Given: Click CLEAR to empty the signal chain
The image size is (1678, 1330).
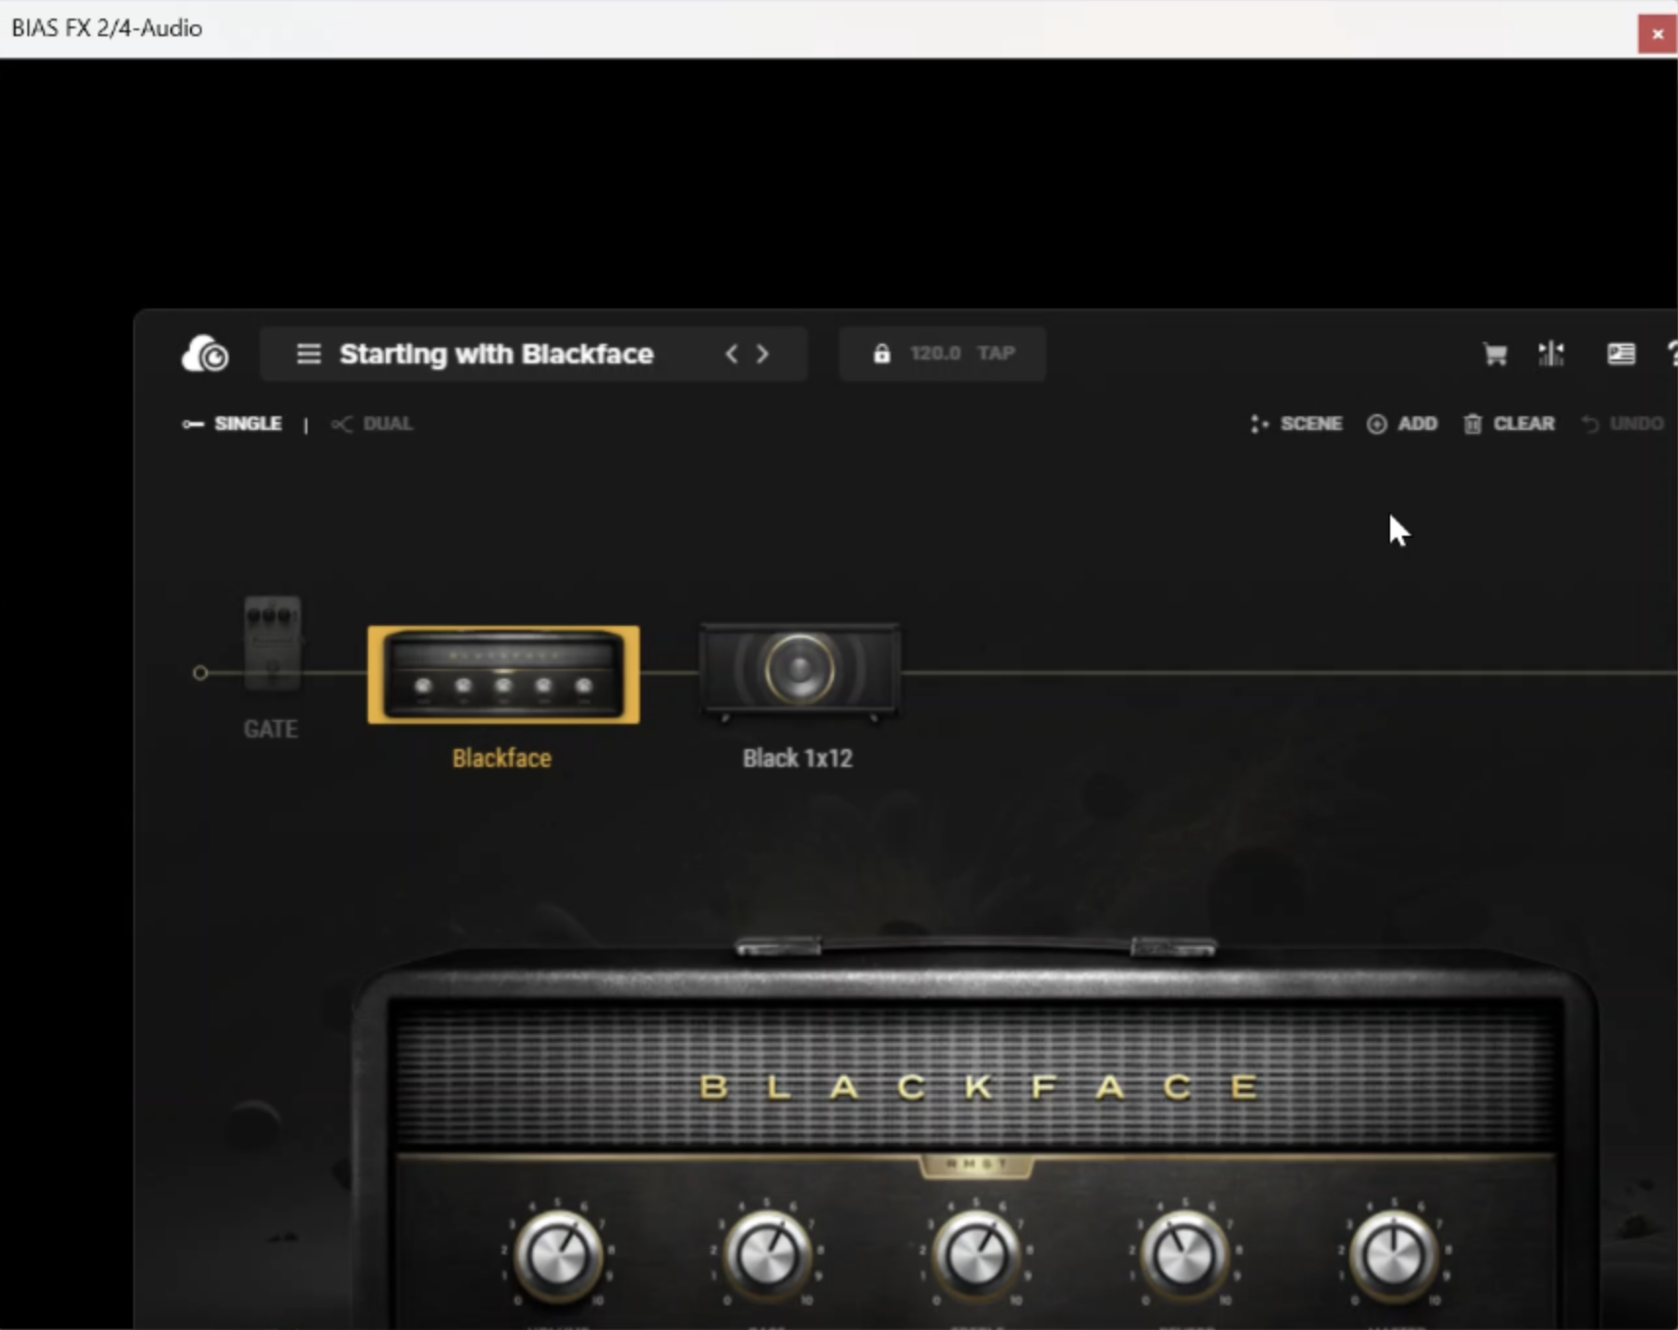Looking at the screenshot, I should point(1509,424).
